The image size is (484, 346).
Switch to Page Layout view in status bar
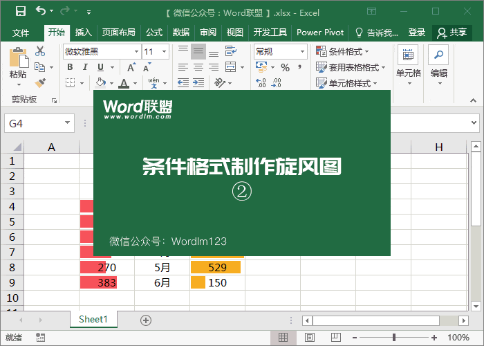[x=310, y=338]
